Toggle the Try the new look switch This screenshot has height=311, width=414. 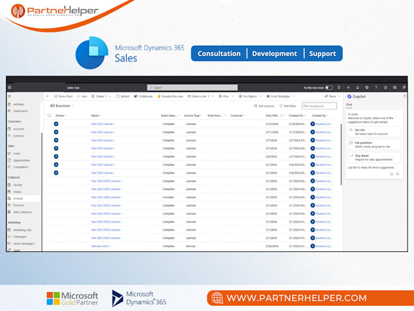coord(329,88)
